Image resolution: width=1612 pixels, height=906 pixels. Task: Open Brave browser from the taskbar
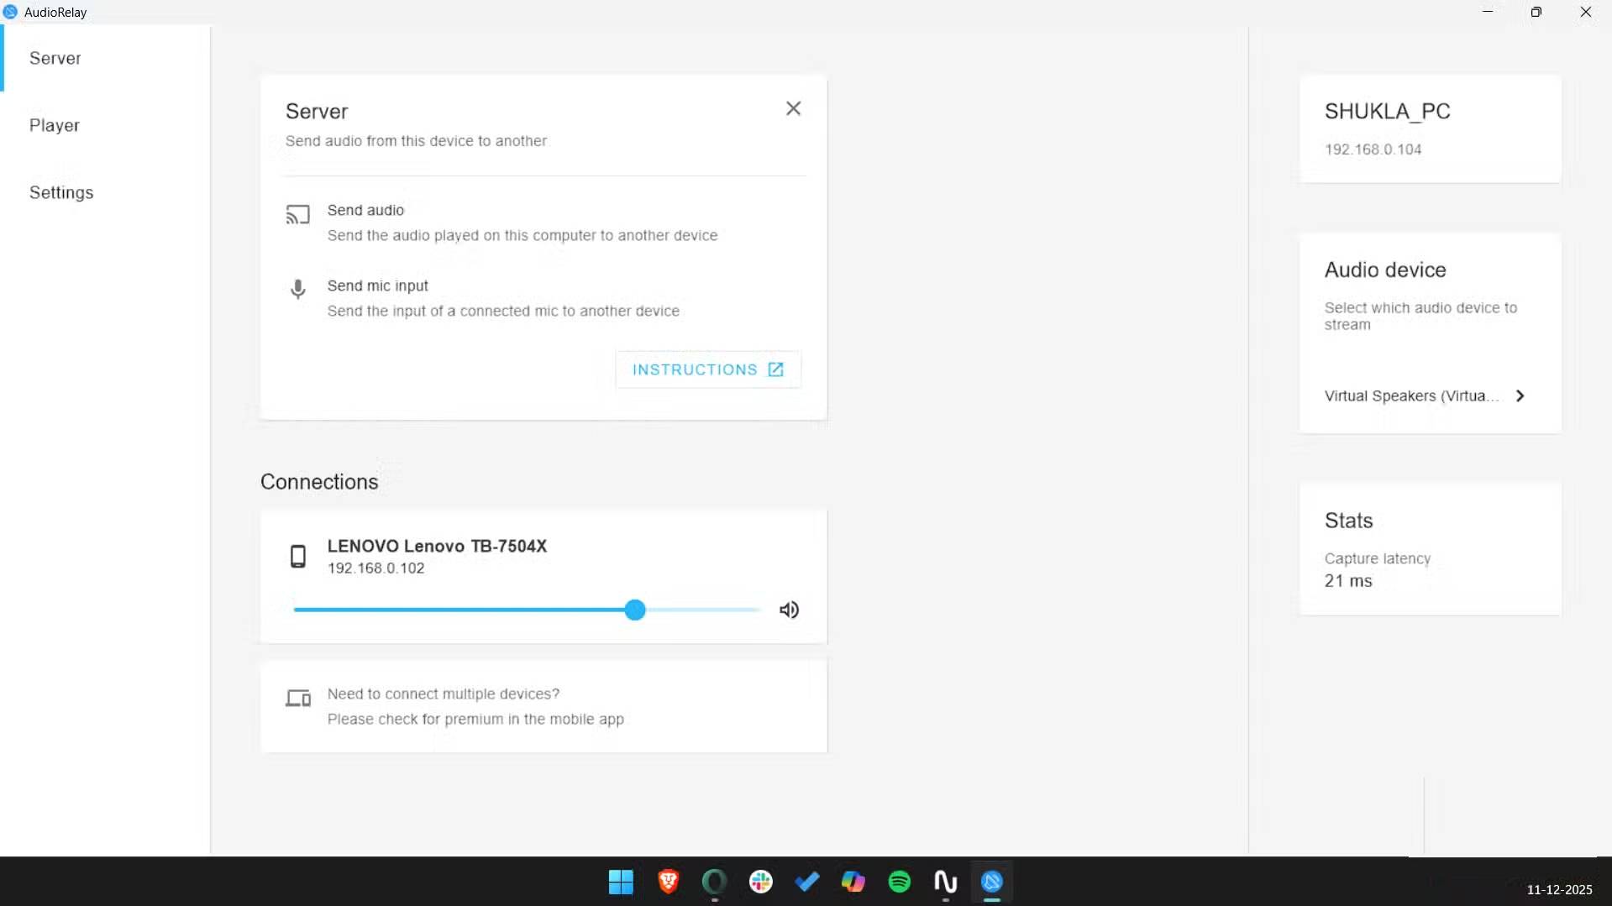667,882
